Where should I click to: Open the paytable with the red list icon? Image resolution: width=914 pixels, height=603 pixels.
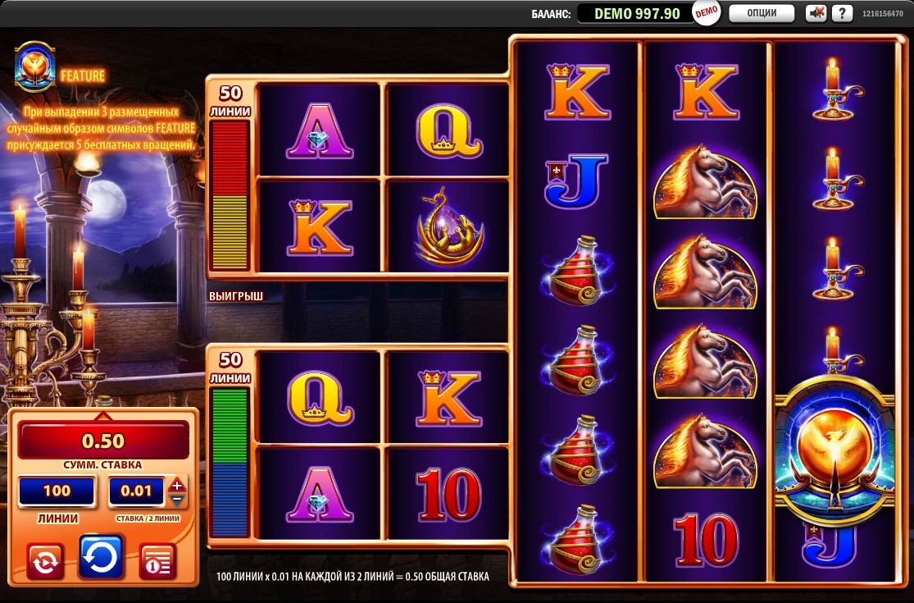157,561
